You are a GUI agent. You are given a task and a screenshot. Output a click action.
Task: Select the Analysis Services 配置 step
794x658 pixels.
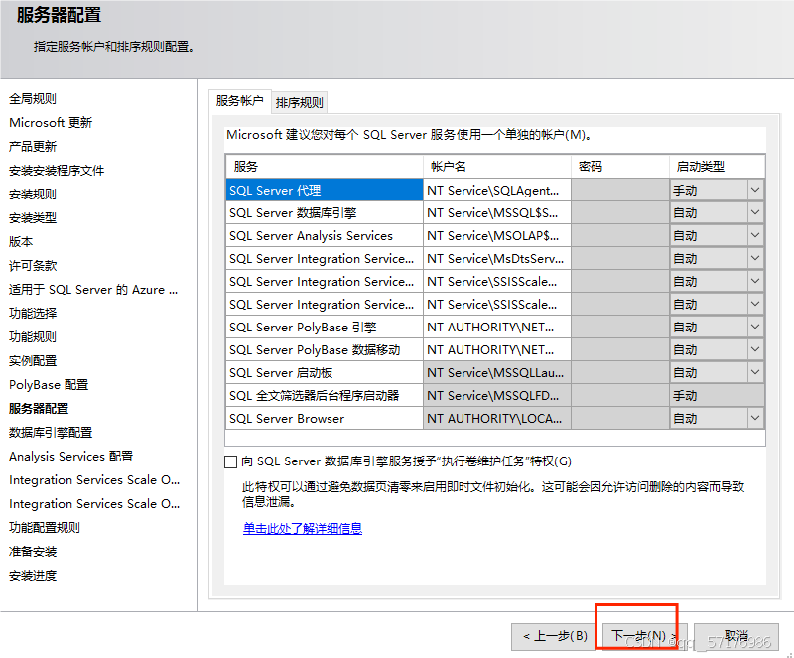(70, 456)
